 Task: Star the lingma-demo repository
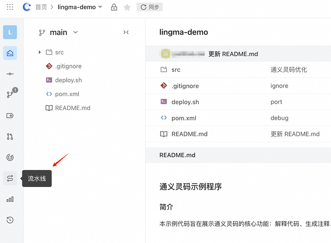(127, 7)
